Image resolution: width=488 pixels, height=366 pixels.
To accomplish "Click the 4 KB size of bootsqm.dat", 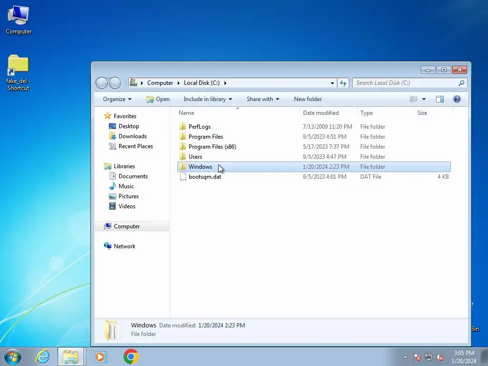I will tap(443, 176).
